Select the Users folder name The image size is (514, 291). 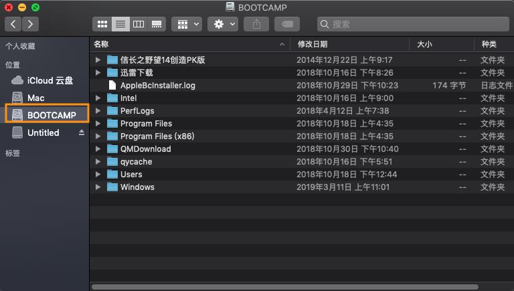point(131,175)
